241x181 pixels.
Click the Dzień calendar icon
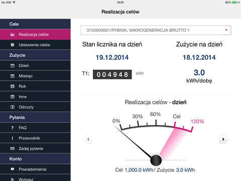[13, 65]
